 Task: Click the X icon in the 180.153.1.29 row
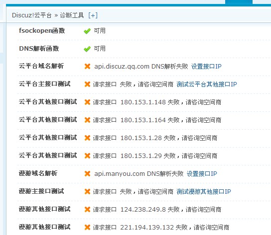[x=88, y=156]
